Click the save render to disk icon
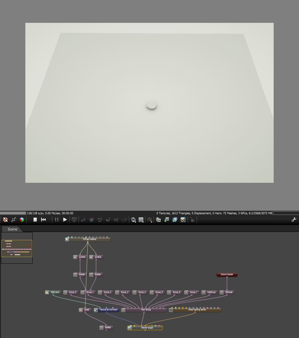 tap(167, 220)
